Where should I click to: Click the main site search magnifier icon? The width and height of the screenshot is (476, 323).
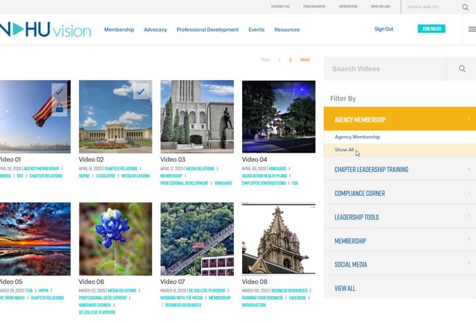[x=465, y=7]
